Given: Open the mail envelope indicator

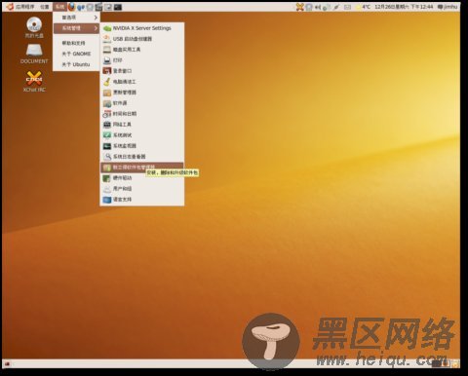Looking at the screenshot, I should pyautogui.click(x=347, y=7).
